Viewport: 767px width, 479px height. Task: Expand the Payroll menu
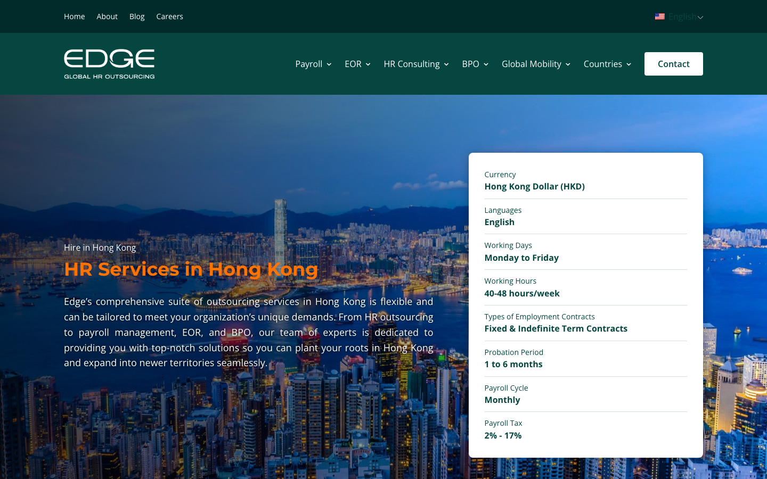(313, 64)
